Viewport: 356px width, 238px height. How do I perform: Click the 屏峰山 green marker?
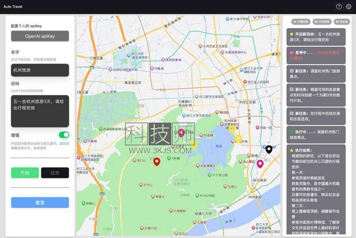pyautogui.click(x=84, y=203)
